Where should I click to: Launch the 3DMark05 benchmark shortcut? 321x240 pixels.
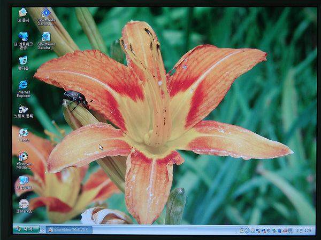tap(24, 206)
